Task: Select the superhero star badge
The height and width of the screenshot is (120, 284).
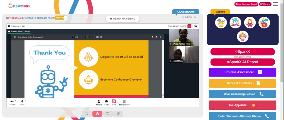Action: coord(250,22)
